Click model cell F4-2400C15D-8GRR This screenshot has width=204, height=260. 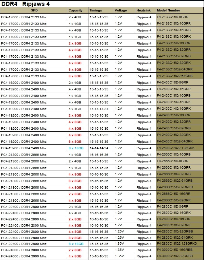(x=180, y=83)
